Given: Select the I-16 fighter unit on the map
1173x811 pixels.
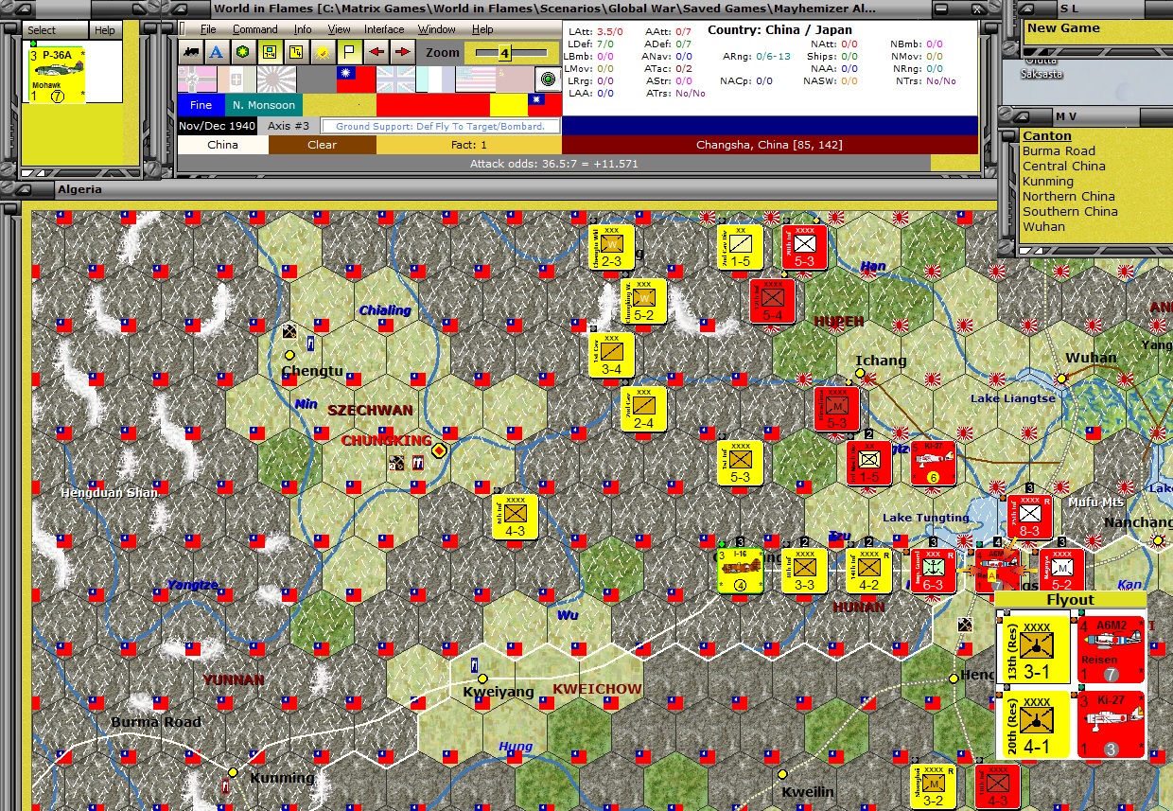Looking at the screenshot, I should [x=741, y=571].
